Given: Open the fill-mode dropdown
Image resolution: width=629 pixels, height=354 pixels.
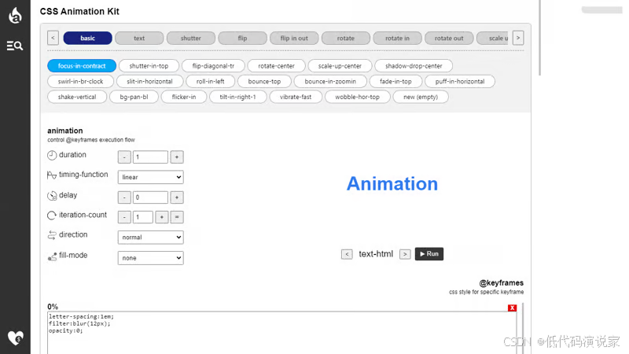Looking at the screenshot, I should click(x=150, y=258).
